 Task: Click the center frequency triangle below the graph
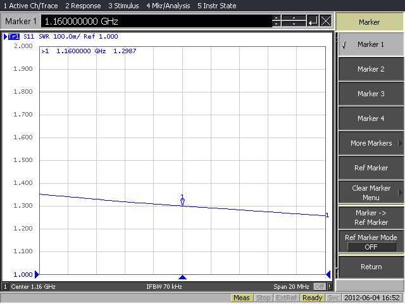(182, 277)
